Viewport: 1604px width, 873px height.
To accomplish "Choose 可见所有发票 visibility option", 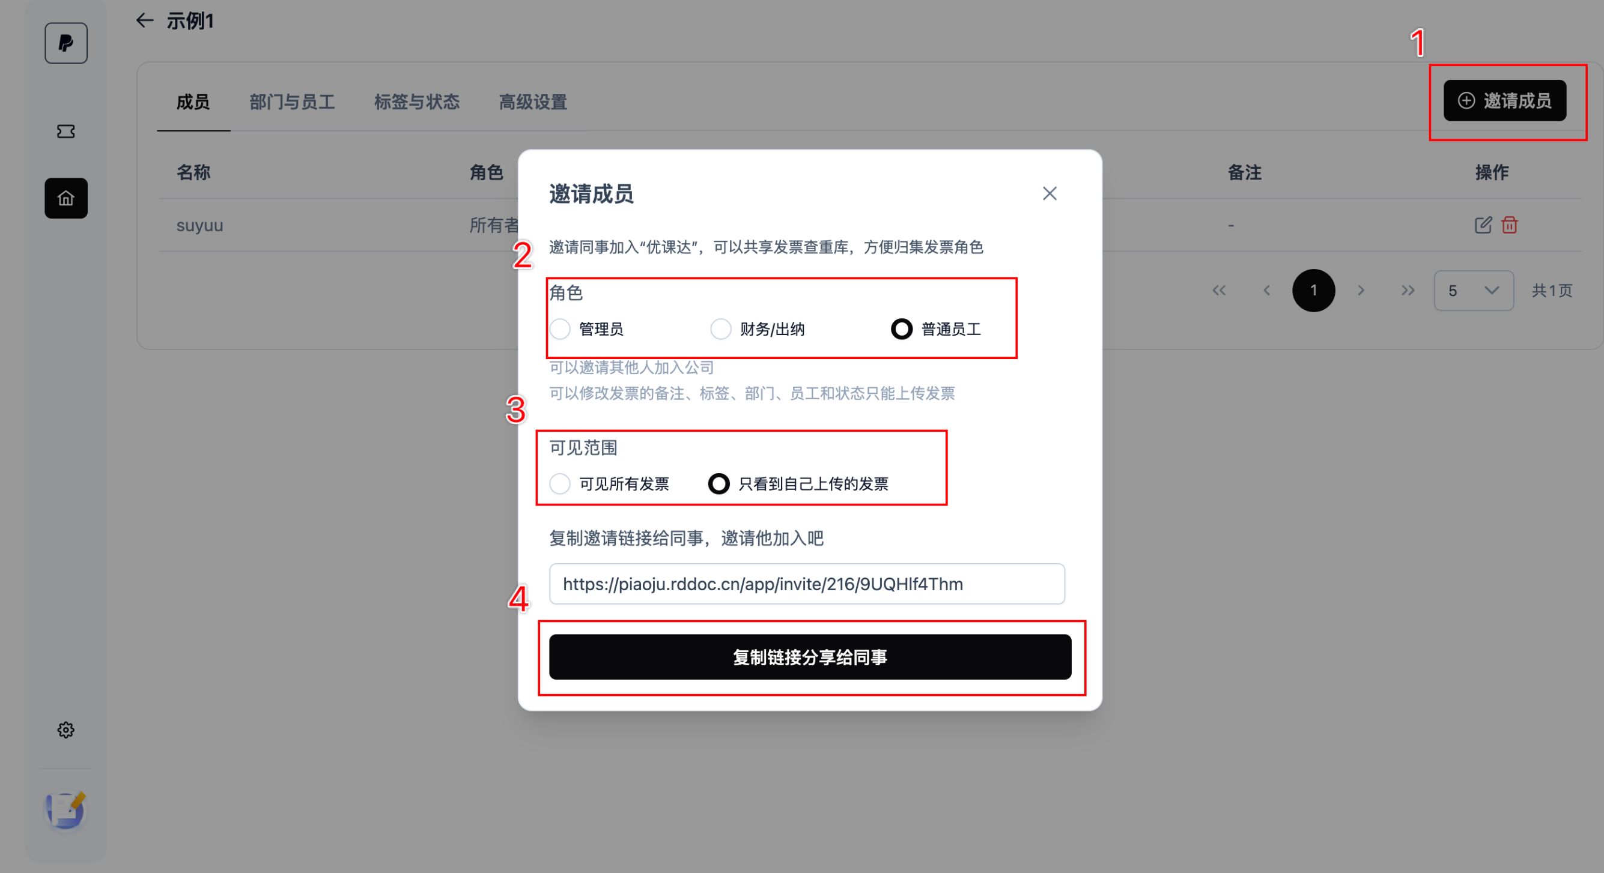I will point(560,483).
